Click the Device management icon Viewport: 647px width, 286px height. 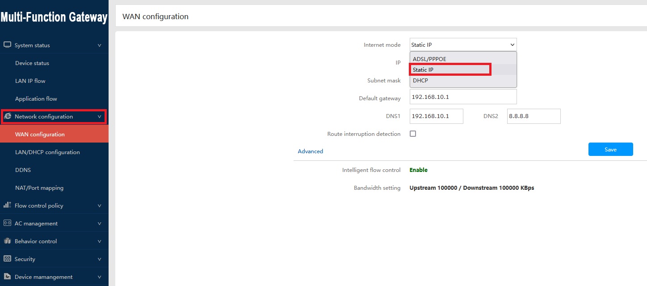pyautogui.click(x=7, y=277)
